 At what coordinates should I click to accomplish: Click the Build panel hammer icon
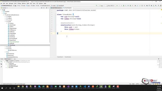[1, 61]
